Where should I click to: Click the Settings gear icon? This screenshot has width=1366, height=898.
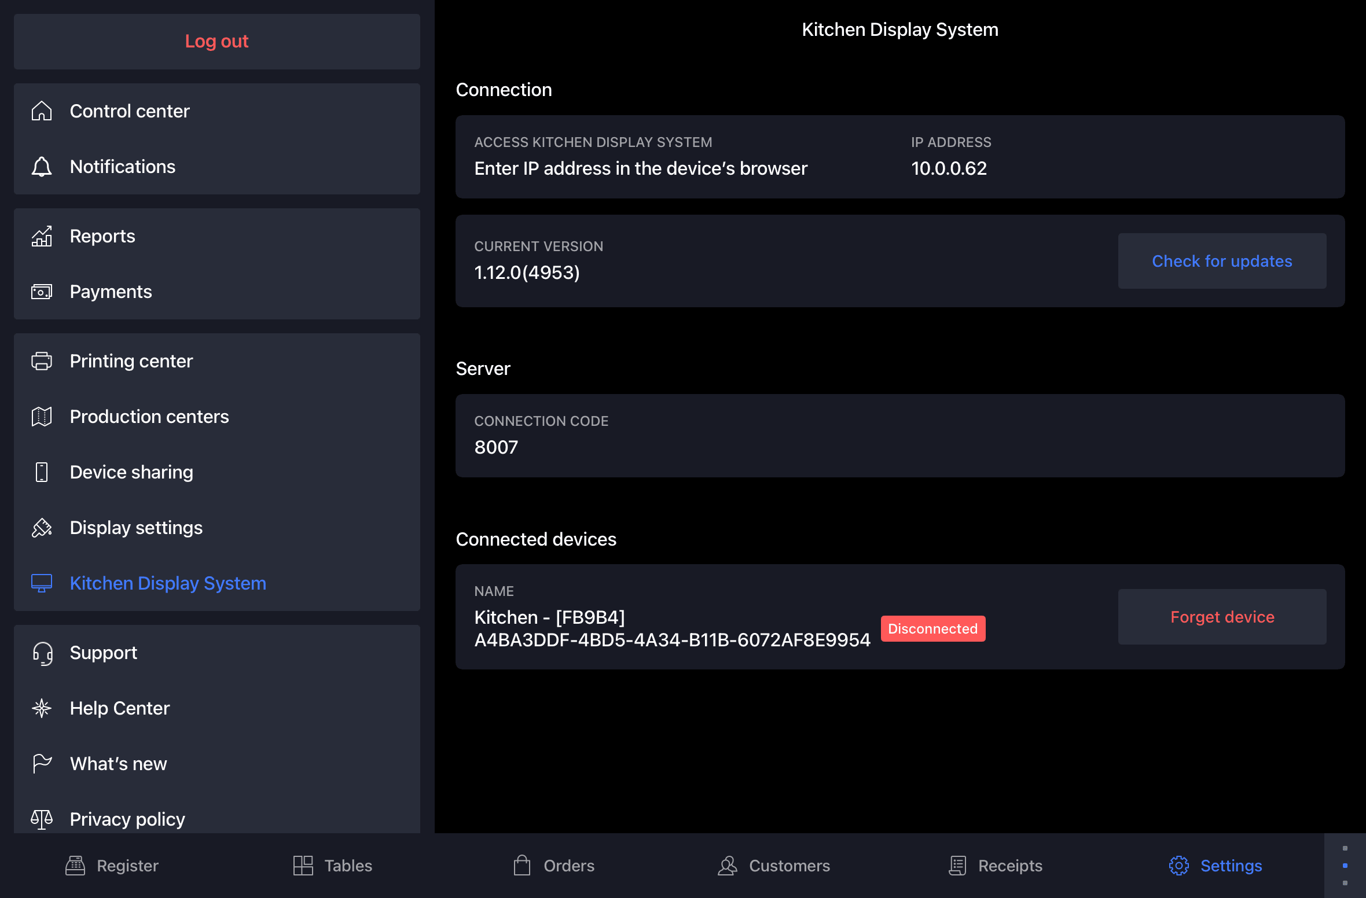click(1178, 866)
